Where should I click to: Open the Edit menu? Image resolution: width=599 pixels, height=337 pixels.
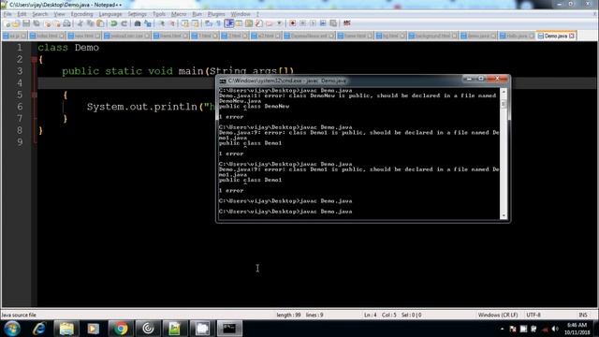(x=22, y=14)
